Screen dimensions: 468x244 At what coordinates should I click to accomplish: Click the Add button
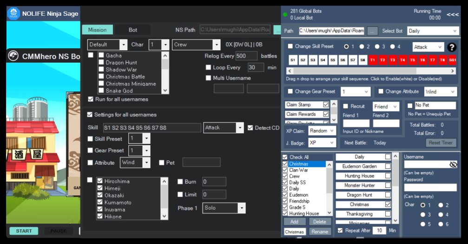[x=294, y=222]
